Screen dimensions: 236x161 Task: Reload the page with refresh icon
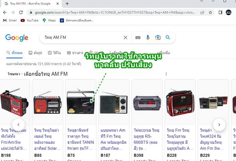point(21,12)
